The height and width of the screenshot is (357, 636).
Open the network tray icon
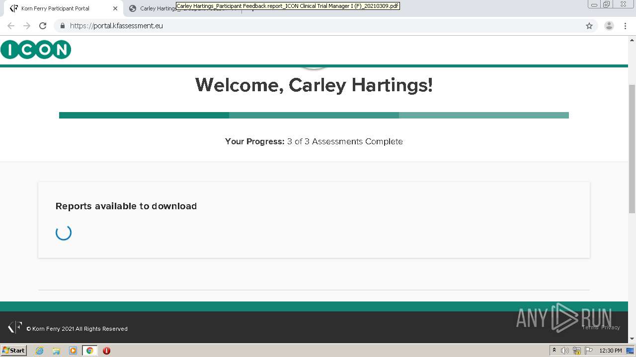[x=577, y=351]
